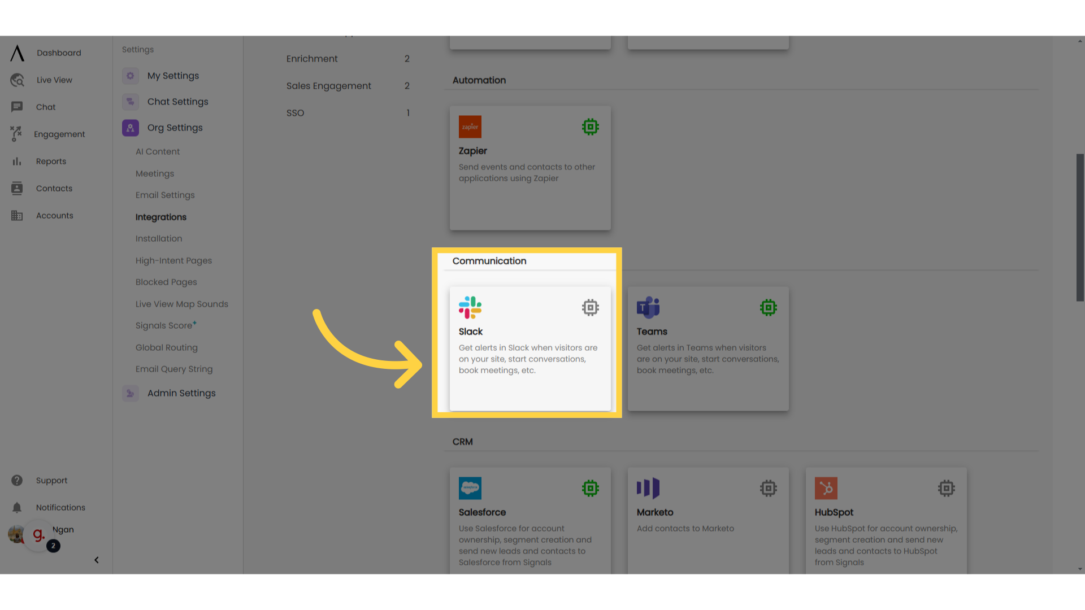
Task: Click the Contacts icon
Action: click(17, 189)
